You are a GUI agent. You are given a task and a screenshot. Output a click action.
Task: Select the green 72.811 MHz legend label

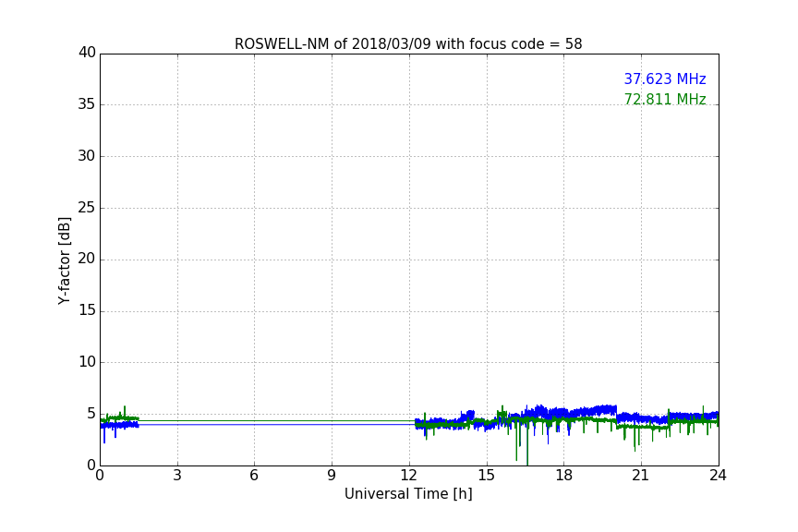point(665,99)
